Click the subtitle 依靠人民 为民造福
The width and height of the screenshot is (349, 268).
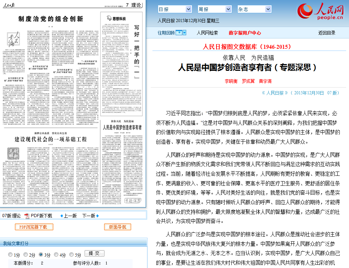coord(248,58)
